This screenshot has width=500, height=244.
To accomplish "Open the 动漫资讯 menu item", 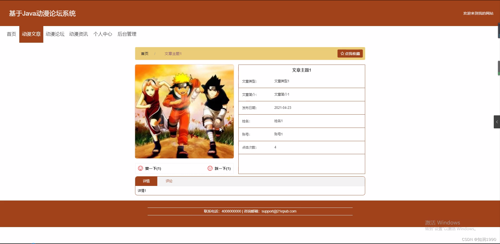I will click(79, 34).
